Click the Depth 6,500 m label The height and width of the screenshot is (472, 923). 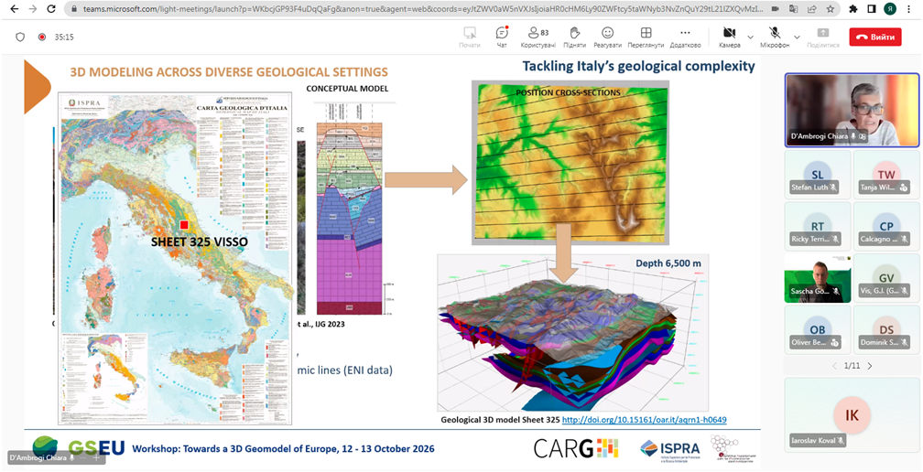(x=668, y=263)
